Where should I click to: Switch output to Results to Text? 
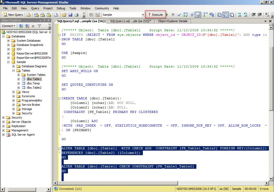click(219, 15)
